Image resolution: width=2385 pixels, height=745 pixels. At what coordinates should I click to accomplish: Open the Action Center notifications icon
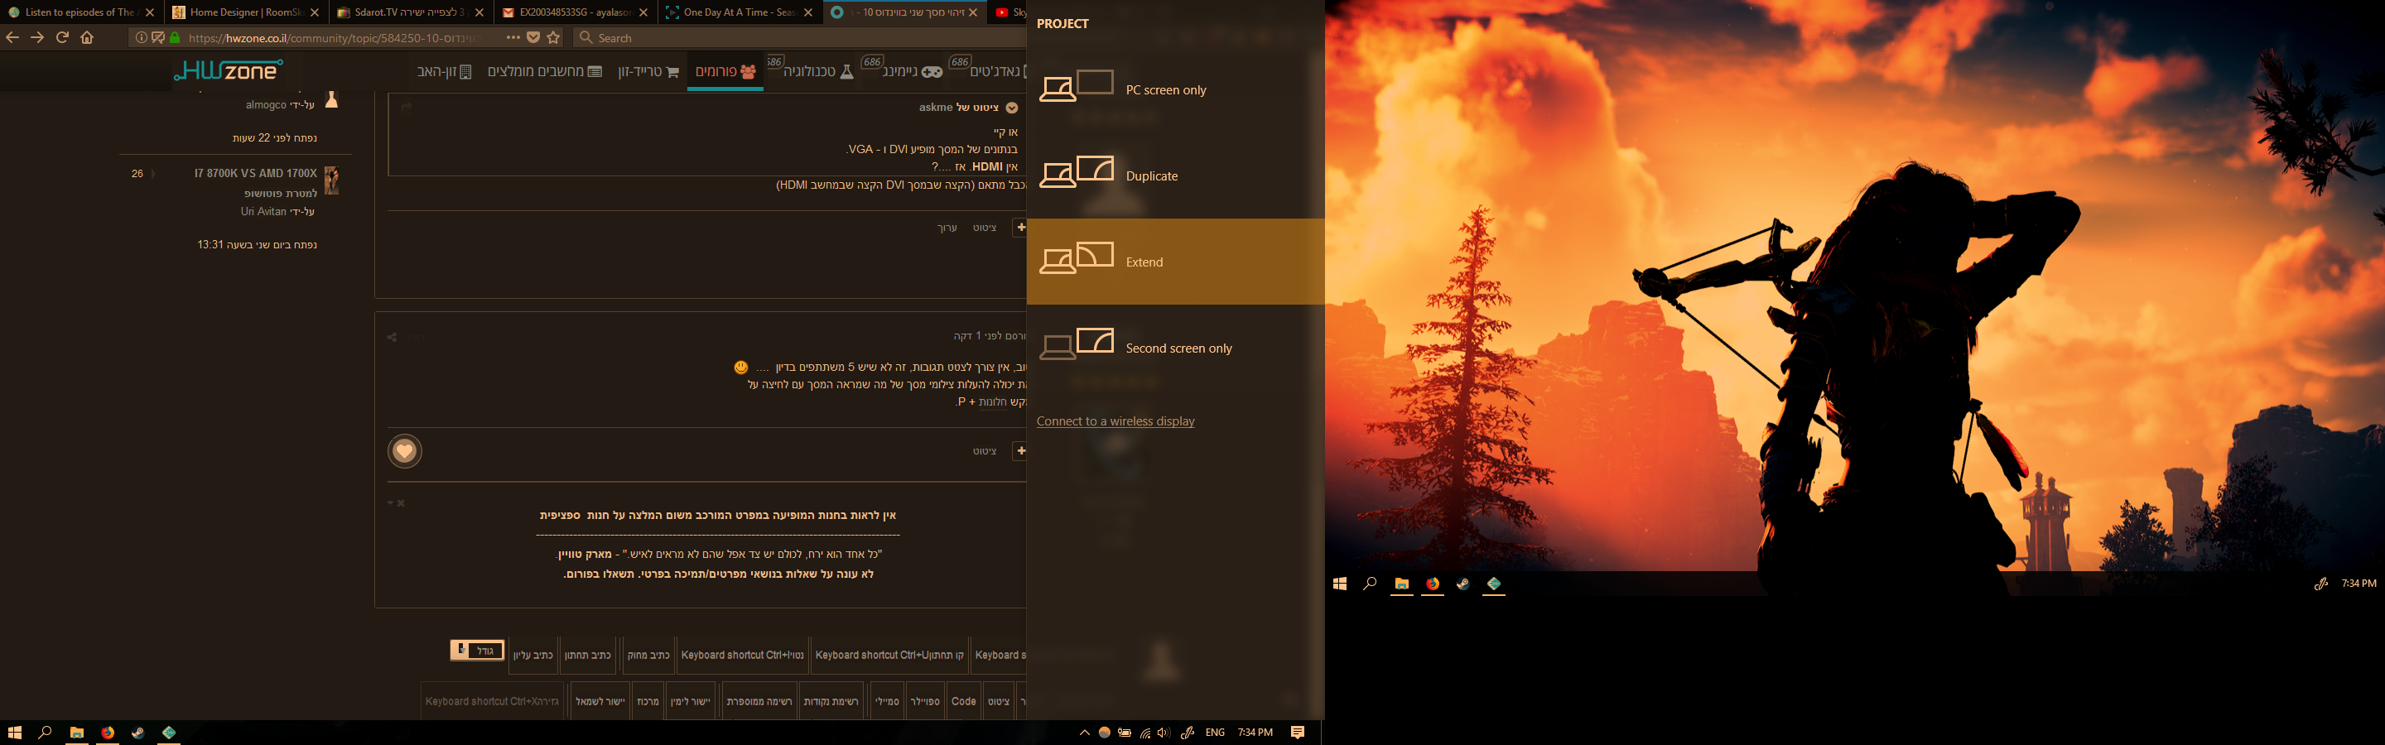[1298, 732]
